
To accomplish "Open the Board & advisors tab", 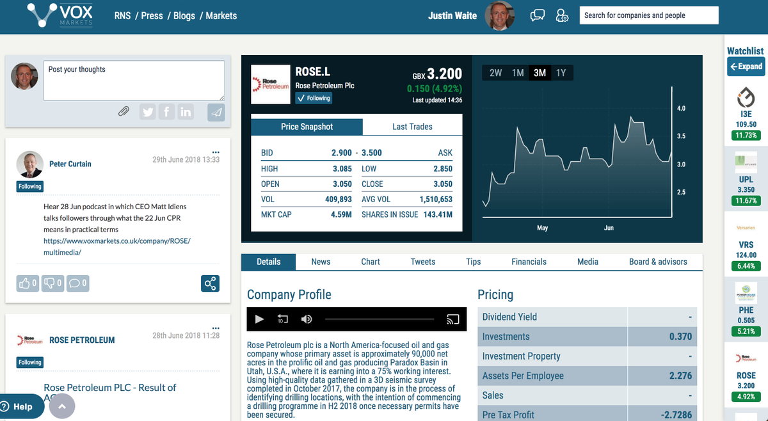I will click(x=658, y=262).
